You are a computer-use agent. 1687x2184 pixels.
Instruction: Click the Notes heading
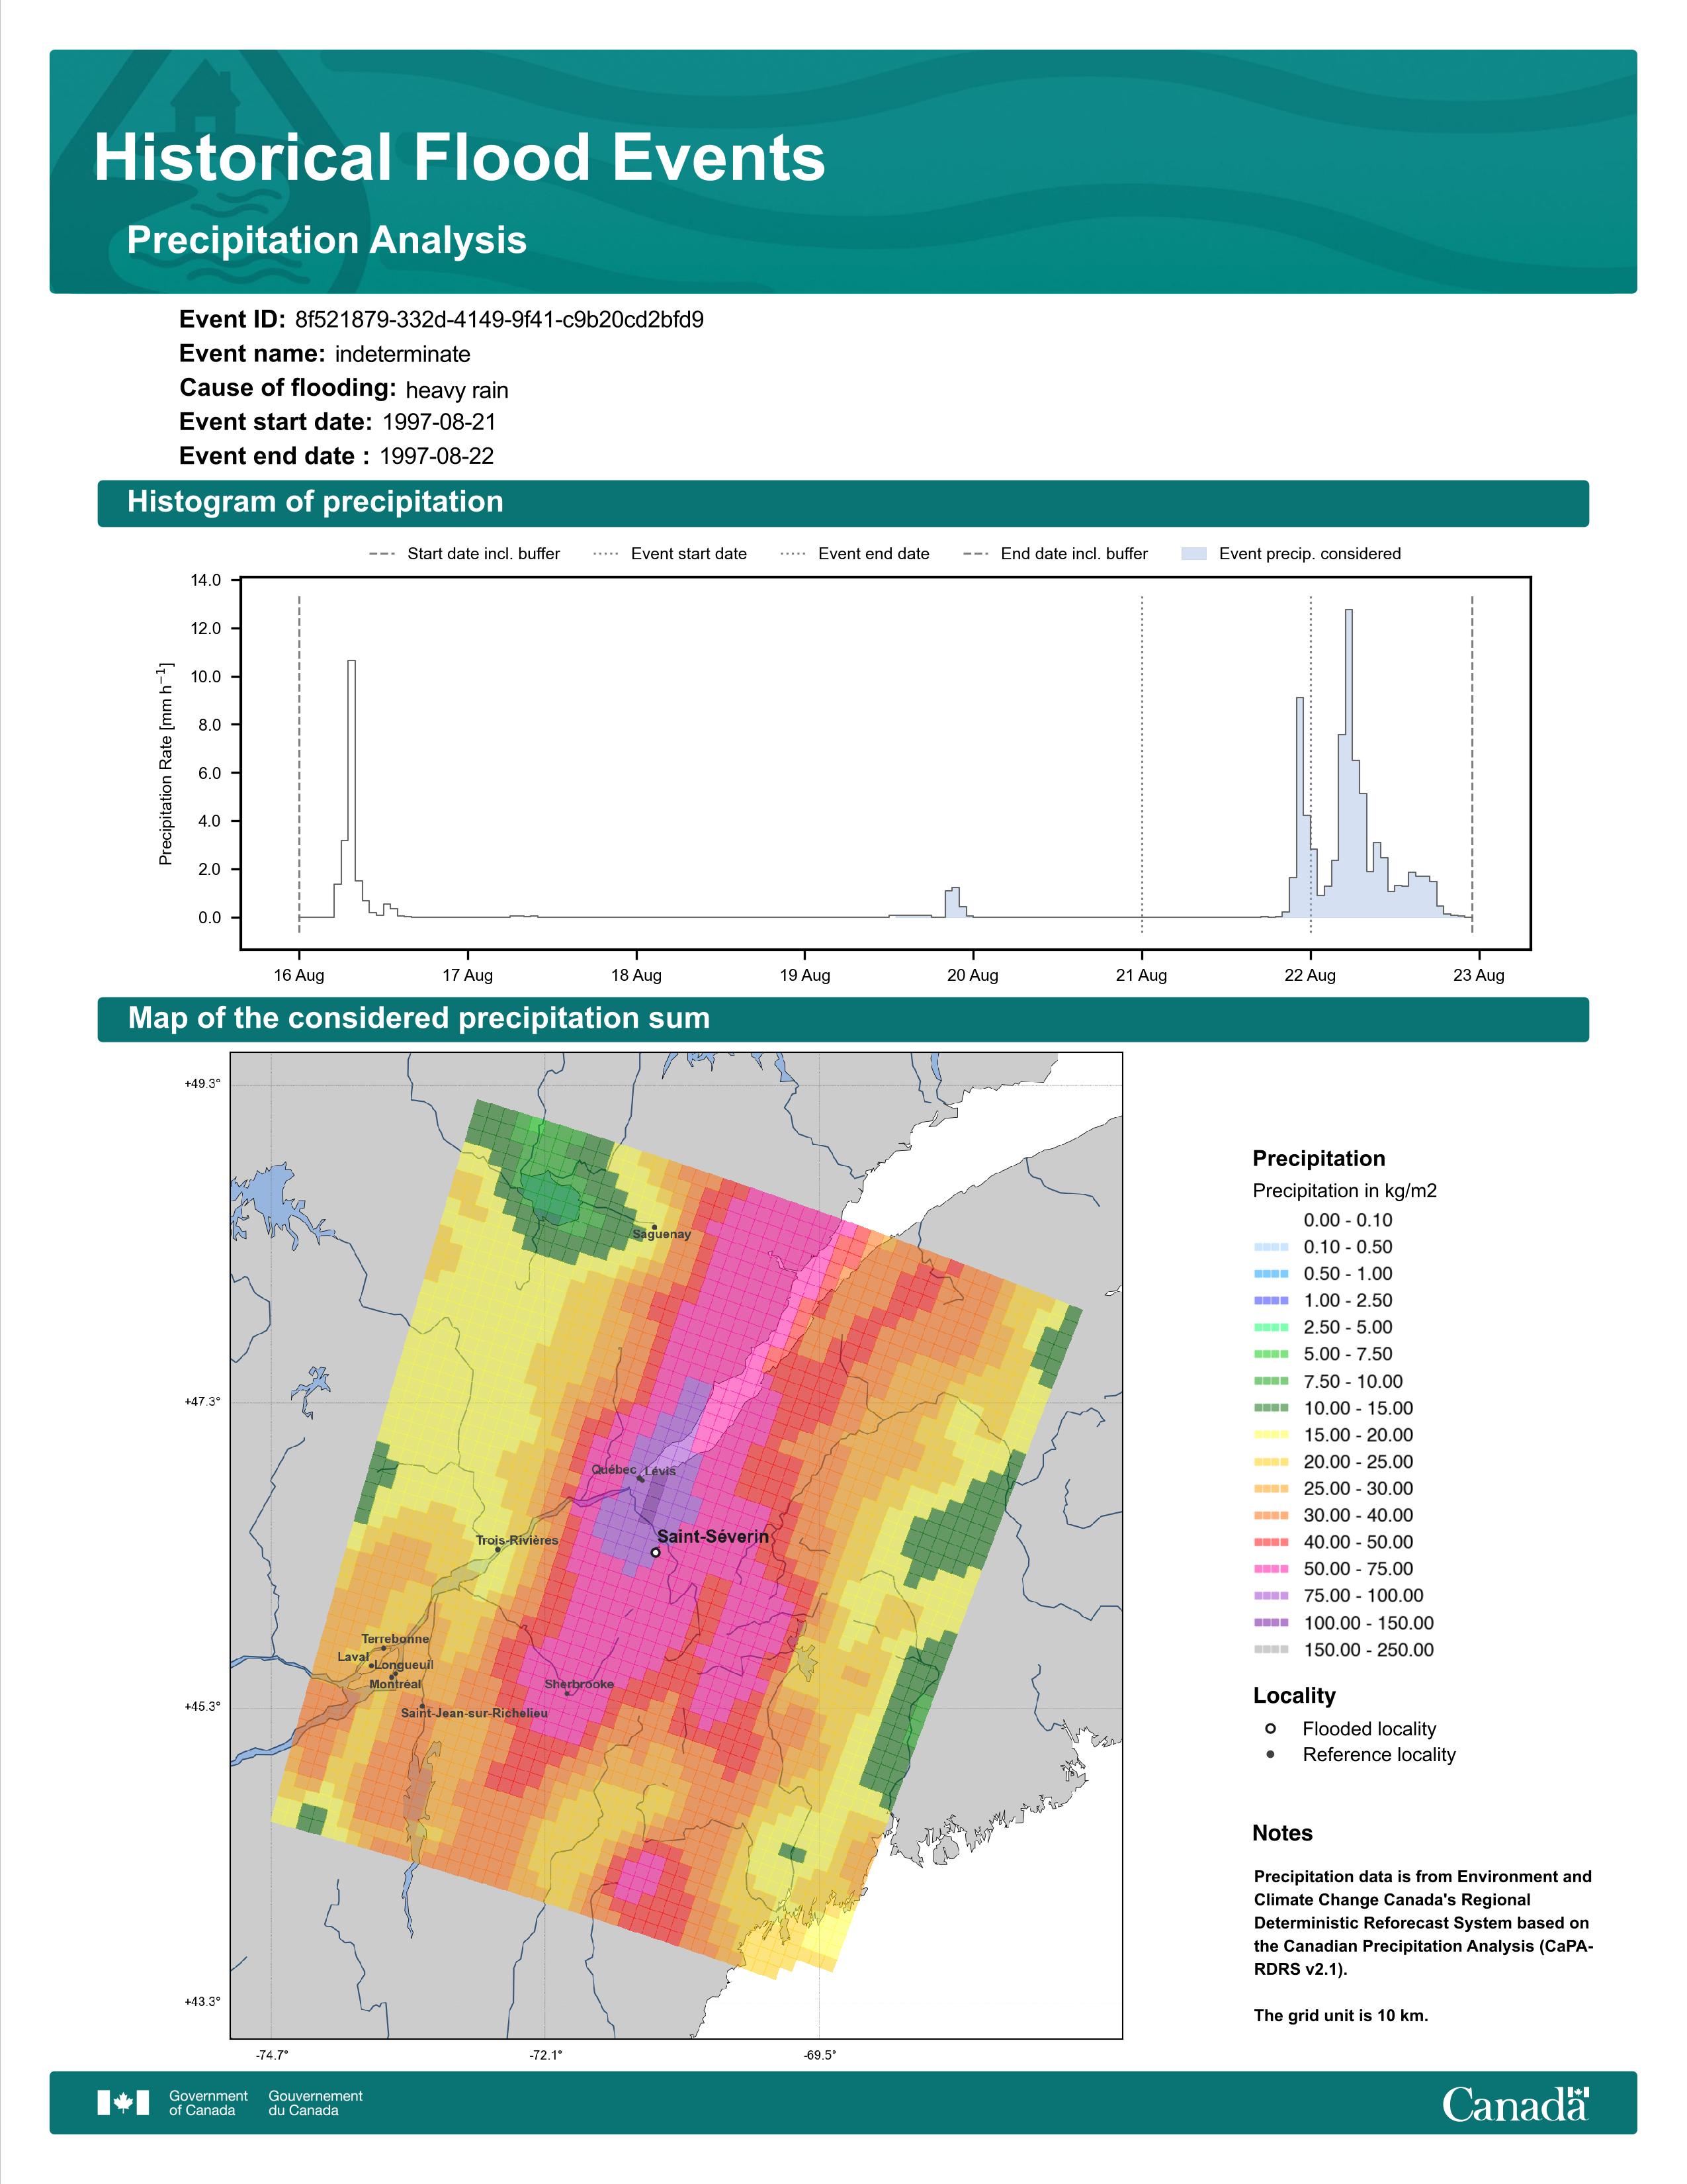pyautogui.click(x=1282, y=1833)
